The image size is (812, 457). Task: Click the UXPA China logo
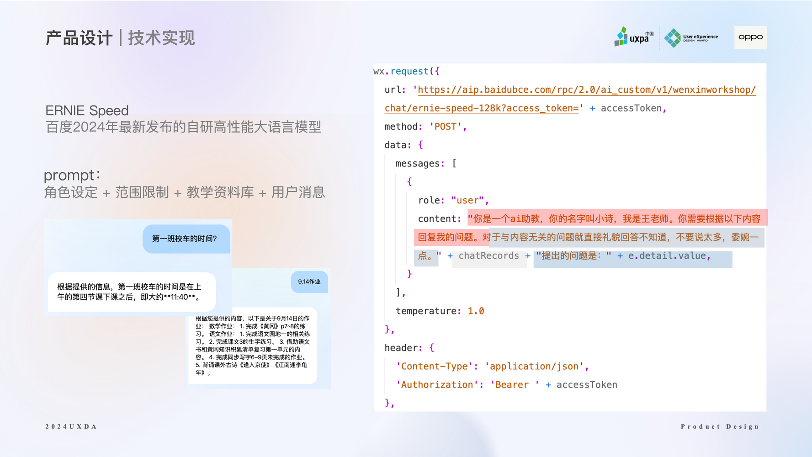coord(634,37)
